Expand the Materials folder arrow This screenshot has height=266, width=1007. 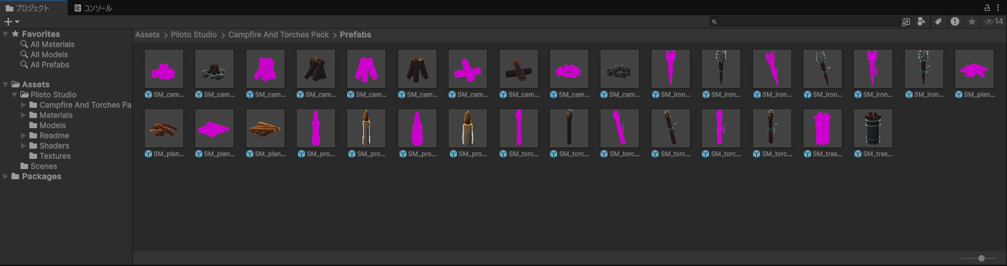24,115
